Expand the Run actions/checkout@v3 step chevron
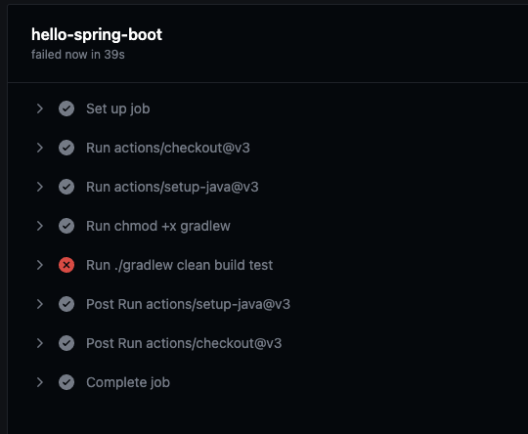Image resolution: width=528 pixels, height=434 pixels. pos(40,148)
